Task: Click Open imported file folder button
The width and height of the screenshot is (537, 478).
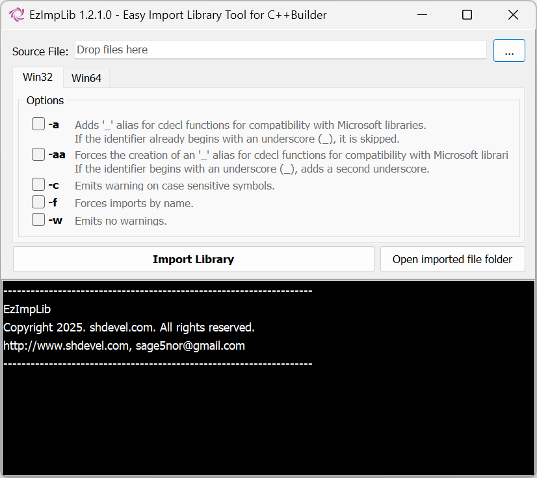Action: pos(452,259)
